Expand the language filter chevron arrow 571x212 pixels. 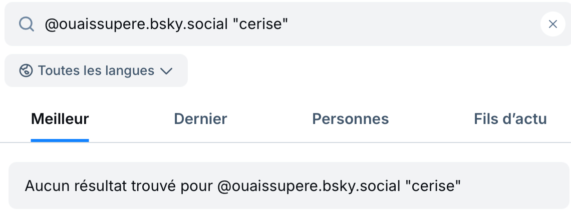tap(166, 71)
